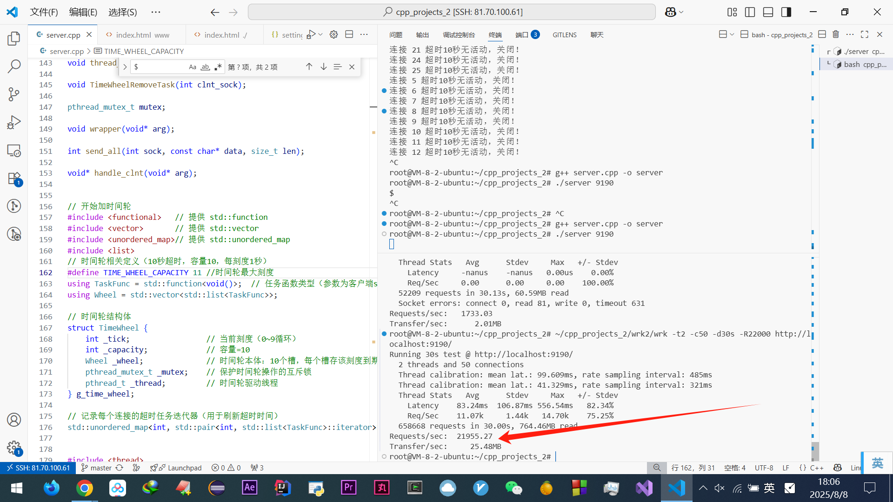The width and height of the screenshot is (893, 502).
Task: Open the Search view in activity bar
Action: tap(14, 66)
